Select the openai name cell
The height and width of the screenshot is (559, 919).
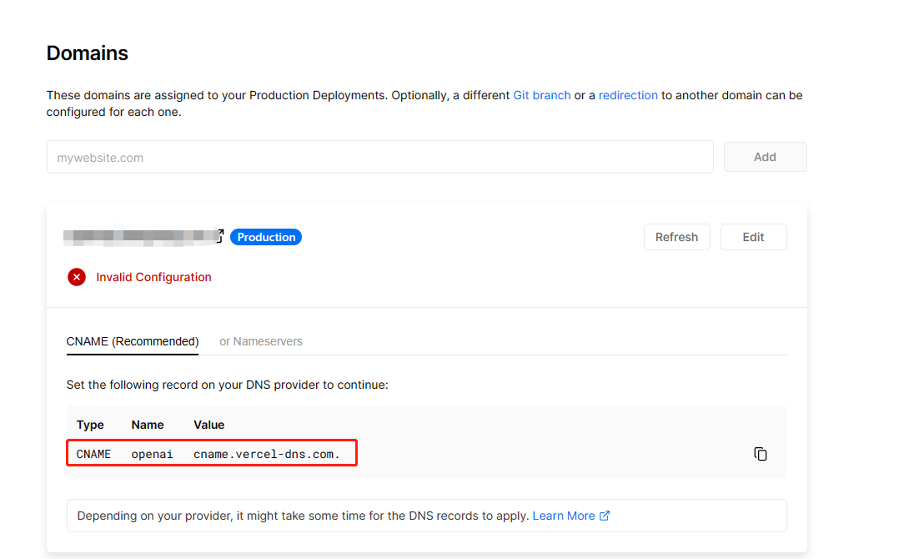152,454
